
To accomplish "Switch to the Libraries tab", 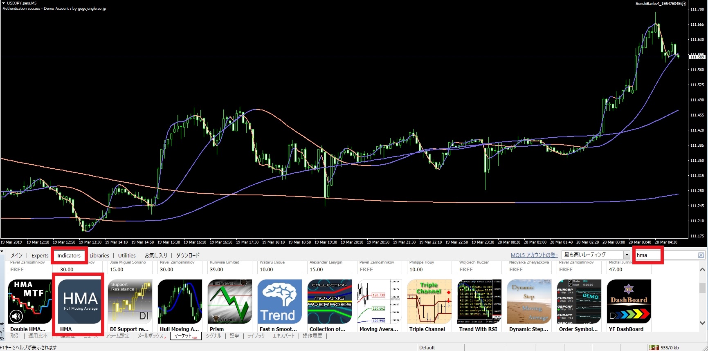I will 99,255.
